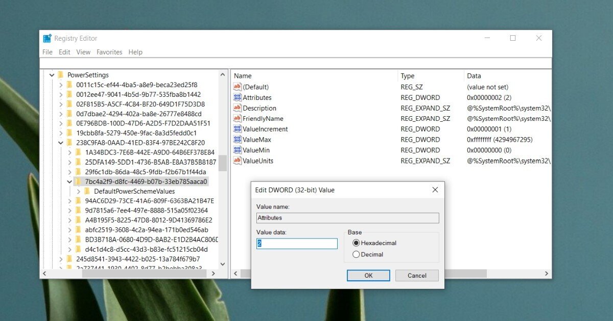This screenshot has height=321, width=613.
Task: Expand the DefaultPowerSchemeValues key
Action: click(78, 191)
